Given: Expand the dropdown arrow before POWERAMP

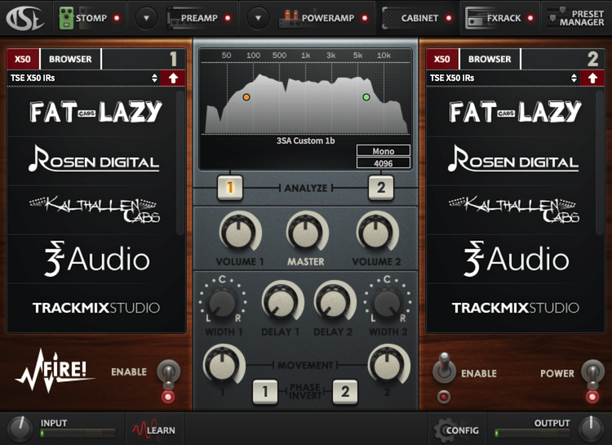Looking at the screenshot, I should (x=258, y=18).
